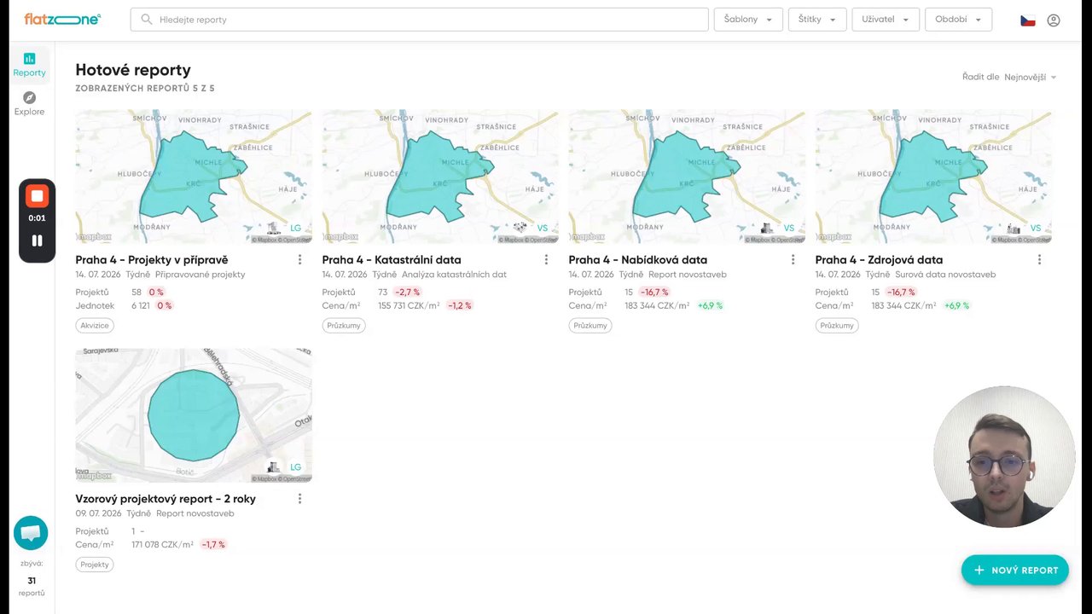Change sort order from Nejnovější

1031,77
